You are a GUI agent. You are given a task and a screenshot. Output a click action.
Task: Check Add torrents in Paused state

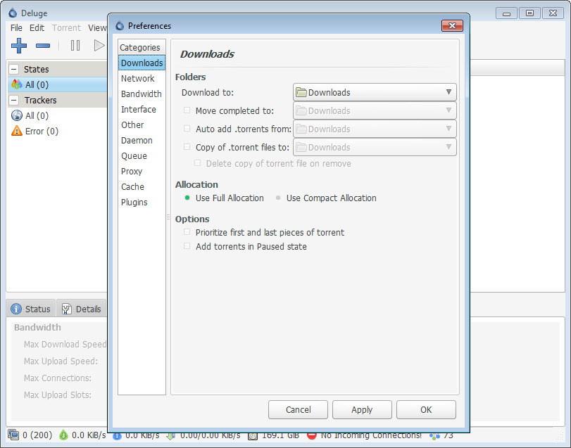[x=187, y=246]
